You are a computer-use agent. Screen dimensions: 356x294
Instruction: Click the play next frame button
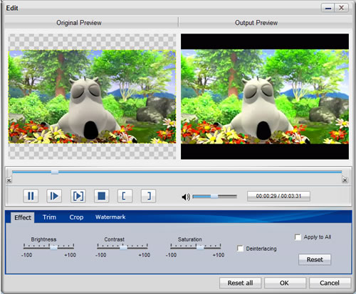[x=54, y=196]
